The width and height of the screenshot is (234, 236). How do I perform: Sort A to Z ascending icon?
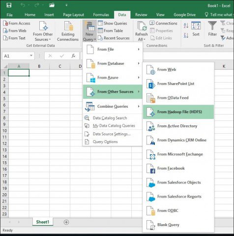click(186, 26)
